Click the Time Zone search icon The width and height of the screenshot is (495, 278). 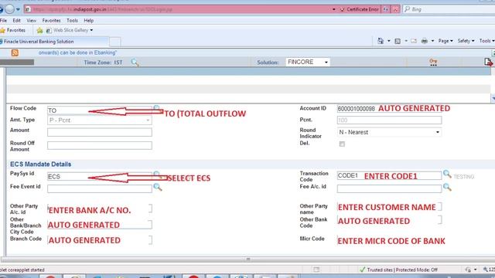pyautogui.click(x=135, y=63)
